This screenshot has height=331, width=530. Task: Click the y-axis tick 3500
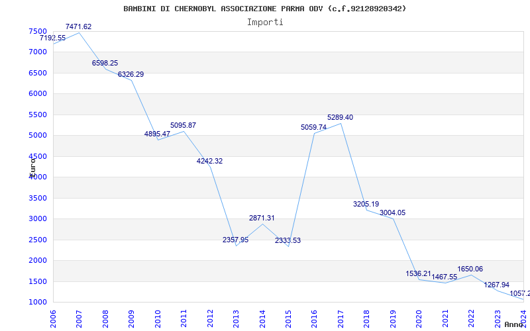pos(38,198)
